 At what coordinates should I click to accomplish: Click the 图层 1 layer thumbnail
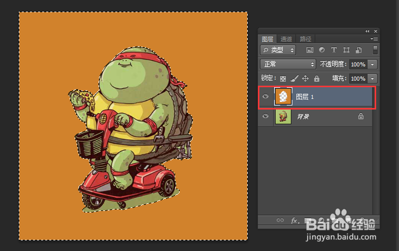tap(283, 97)
